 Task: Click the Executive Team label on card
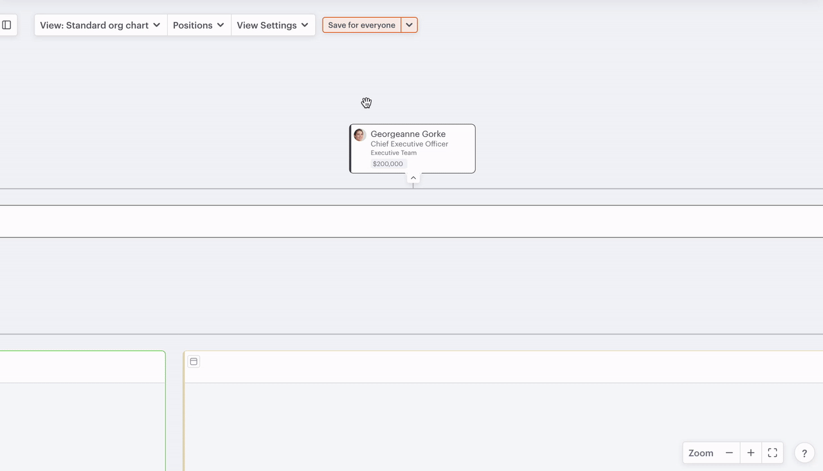click(393, 153)
